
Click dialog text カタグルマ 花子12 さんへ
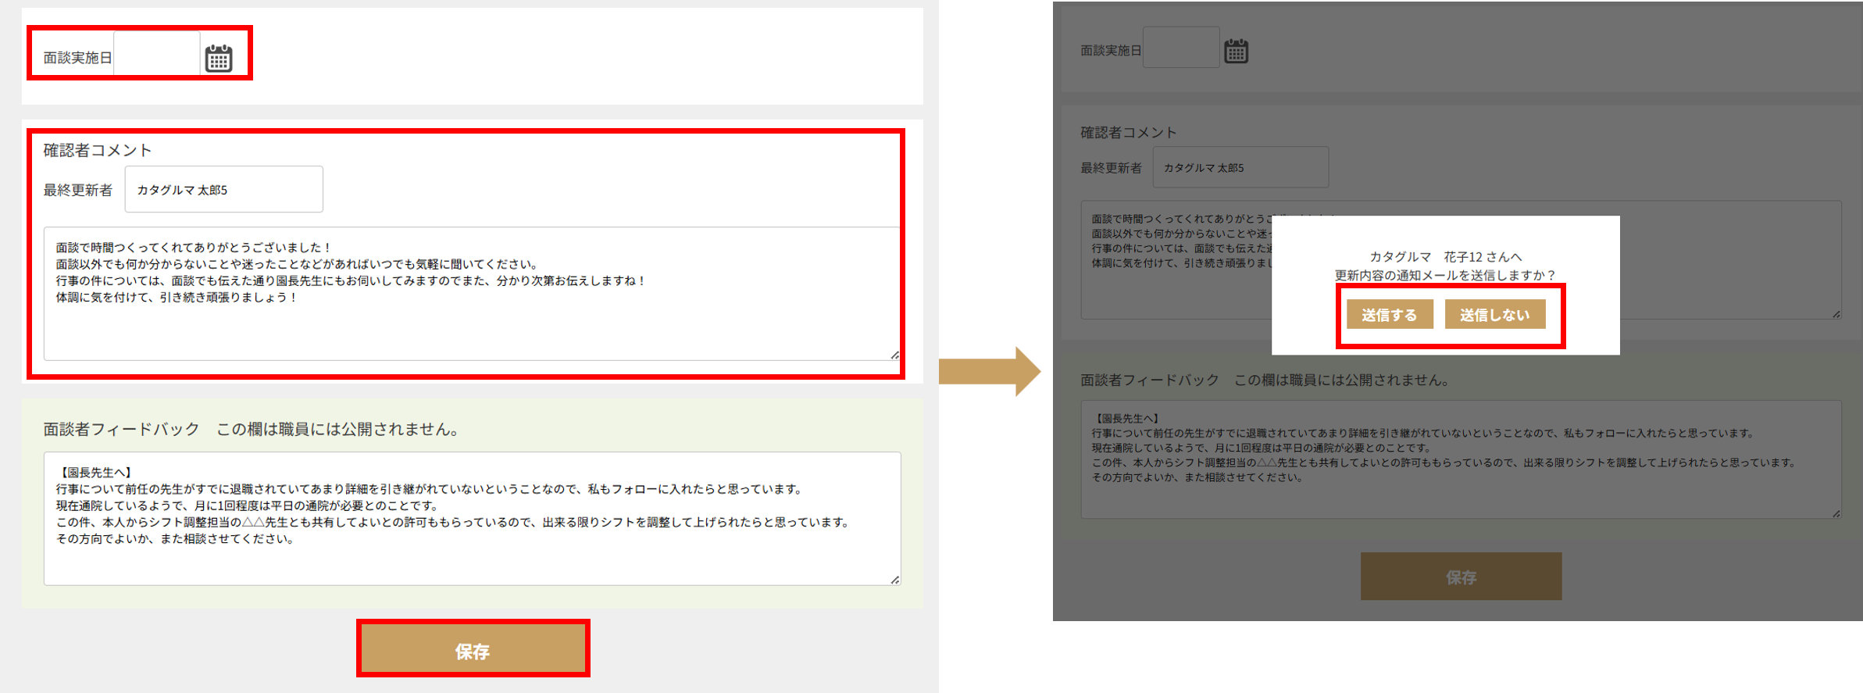click(x=1445, y=256)
